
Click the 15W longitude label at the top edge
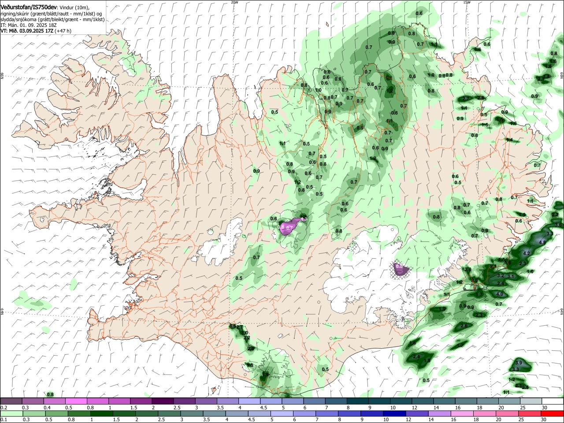467,2
